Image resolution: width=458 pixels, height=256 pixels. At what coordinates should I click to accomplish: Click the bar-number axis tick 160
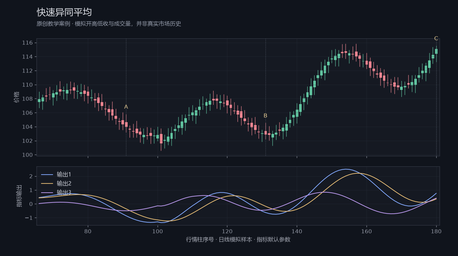367,231
